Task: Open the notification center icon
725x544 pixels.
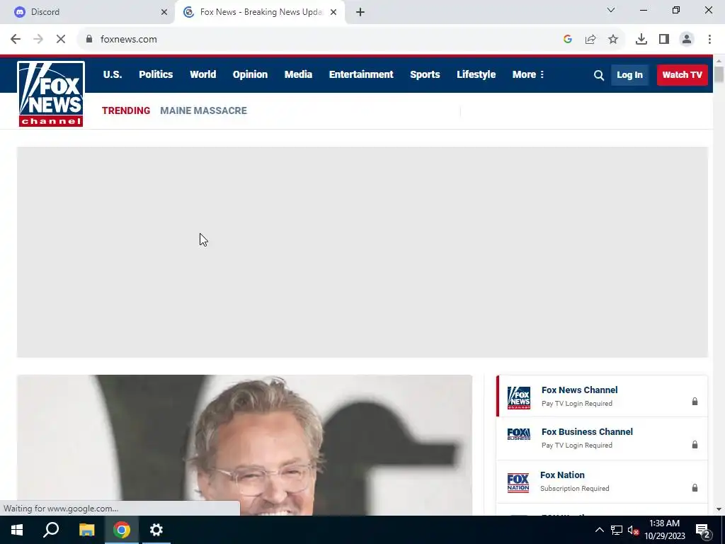Action: 703,530
